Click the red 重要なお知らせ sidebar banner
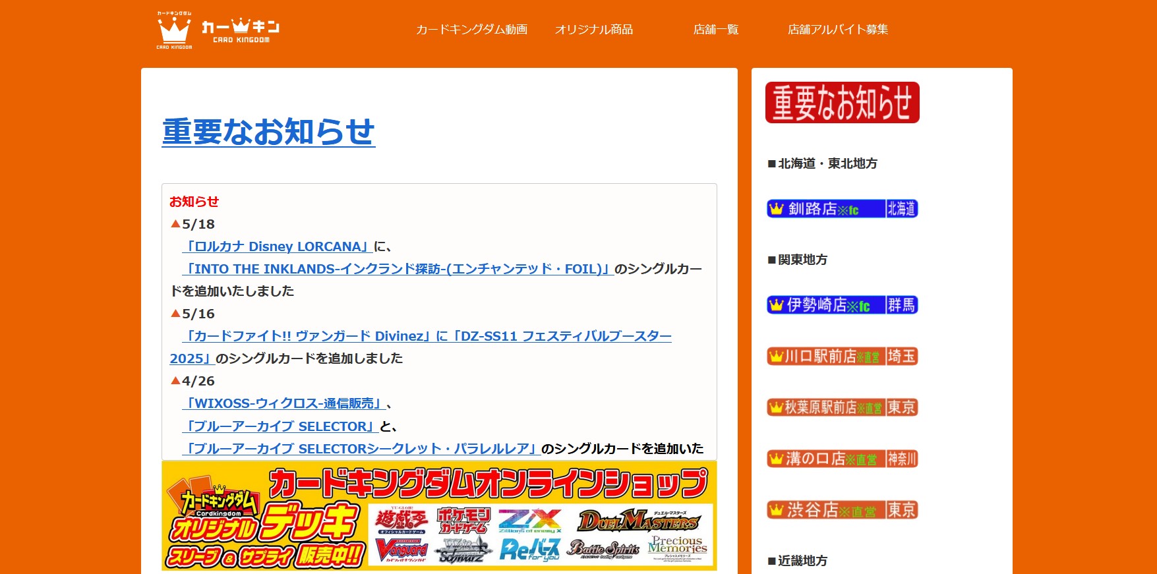Image resolution: width=1157 pixels, height=574 pixels. (843, 103)
